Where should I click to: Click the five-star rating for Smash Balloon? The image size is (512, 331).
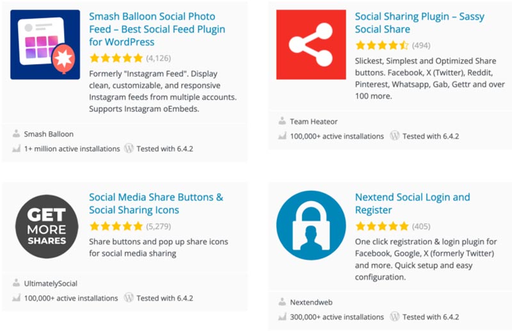pyautogui.click(x=116, y=58)
